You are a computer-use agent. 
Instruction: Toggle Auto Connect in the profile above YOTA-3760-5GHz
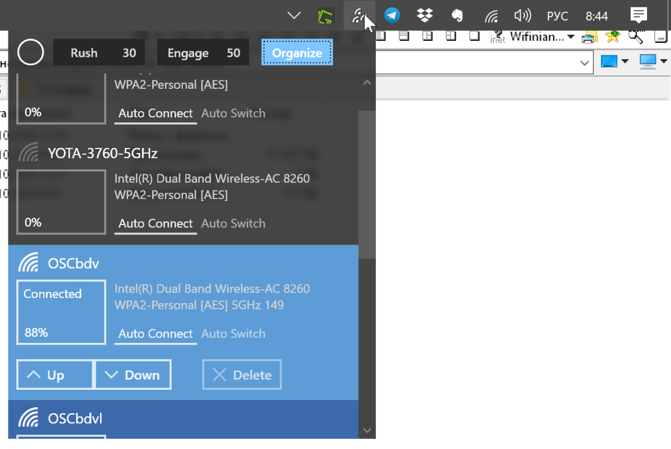click(x=155, y=114)
